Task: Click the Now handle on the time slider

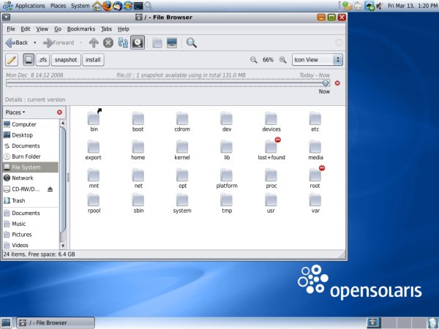Action: pyautogui.click(x=326, y=83)
